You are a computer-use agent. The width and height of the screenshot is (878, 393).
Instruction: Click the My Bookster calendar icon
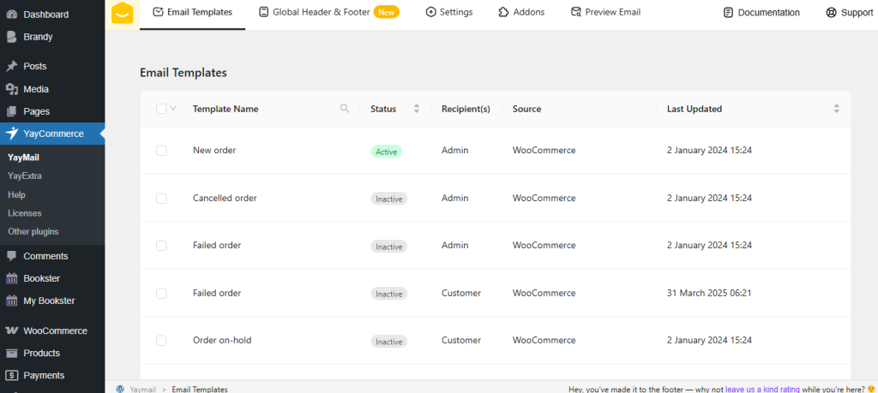pos(11,301)
